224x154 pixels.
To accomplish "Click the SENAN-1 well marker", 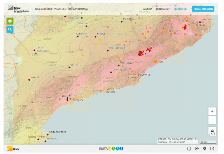I will click(x=69, y=67).
